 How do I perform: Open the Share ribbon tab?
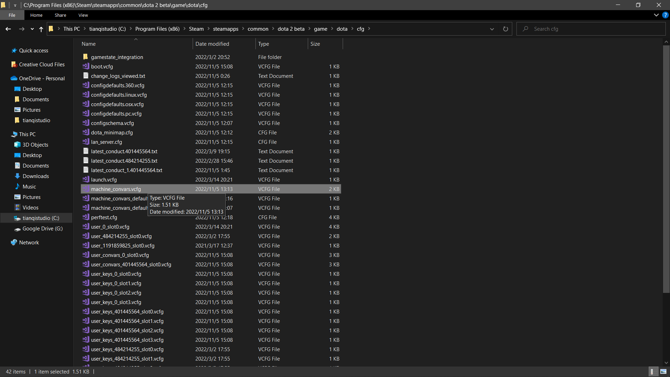pos(60,15)
